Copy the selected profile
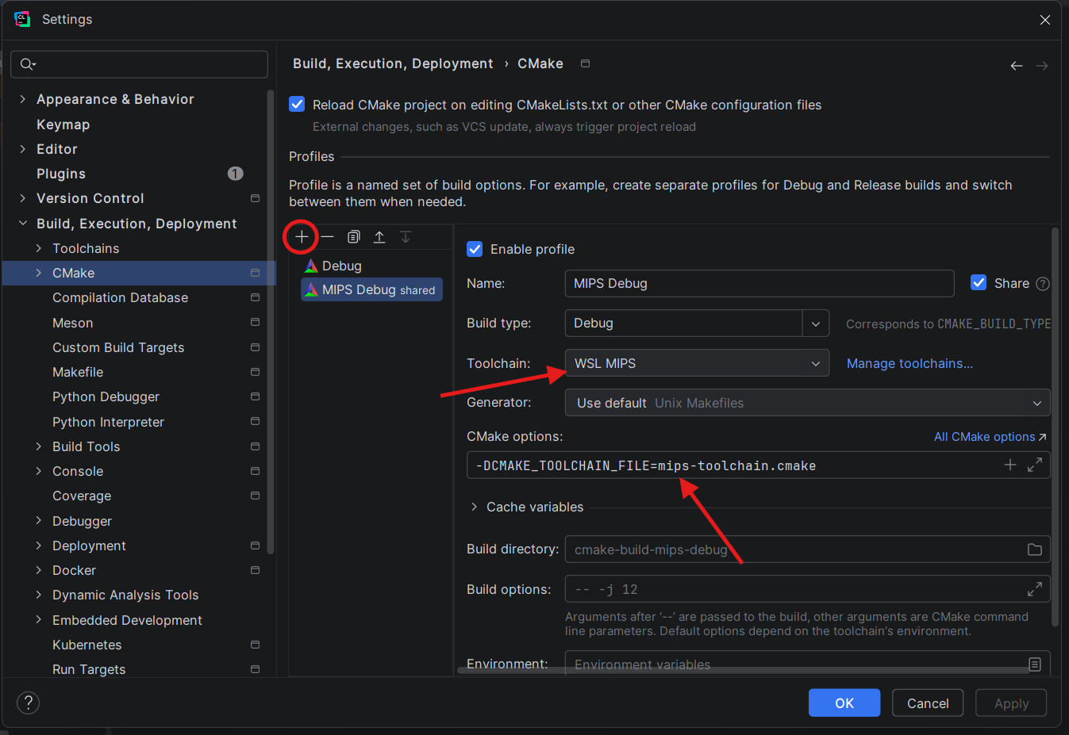 tap(354, 237)
